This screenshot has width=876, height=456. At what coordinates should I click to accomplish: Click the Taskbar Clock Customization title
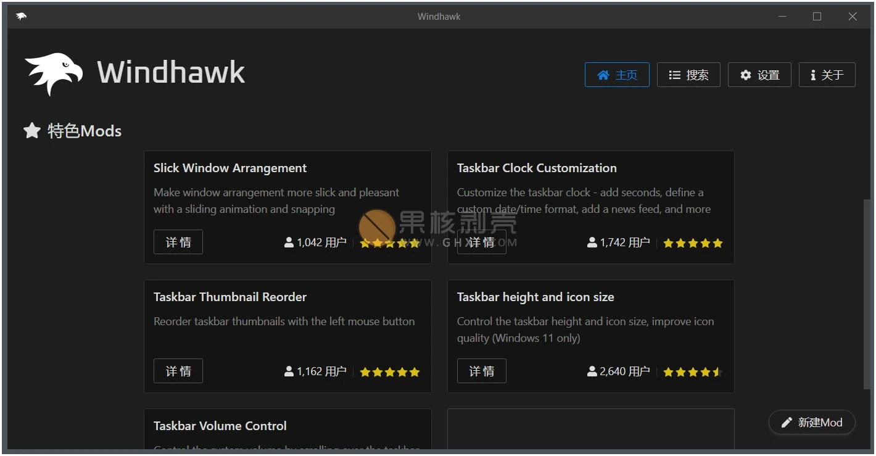537,168
